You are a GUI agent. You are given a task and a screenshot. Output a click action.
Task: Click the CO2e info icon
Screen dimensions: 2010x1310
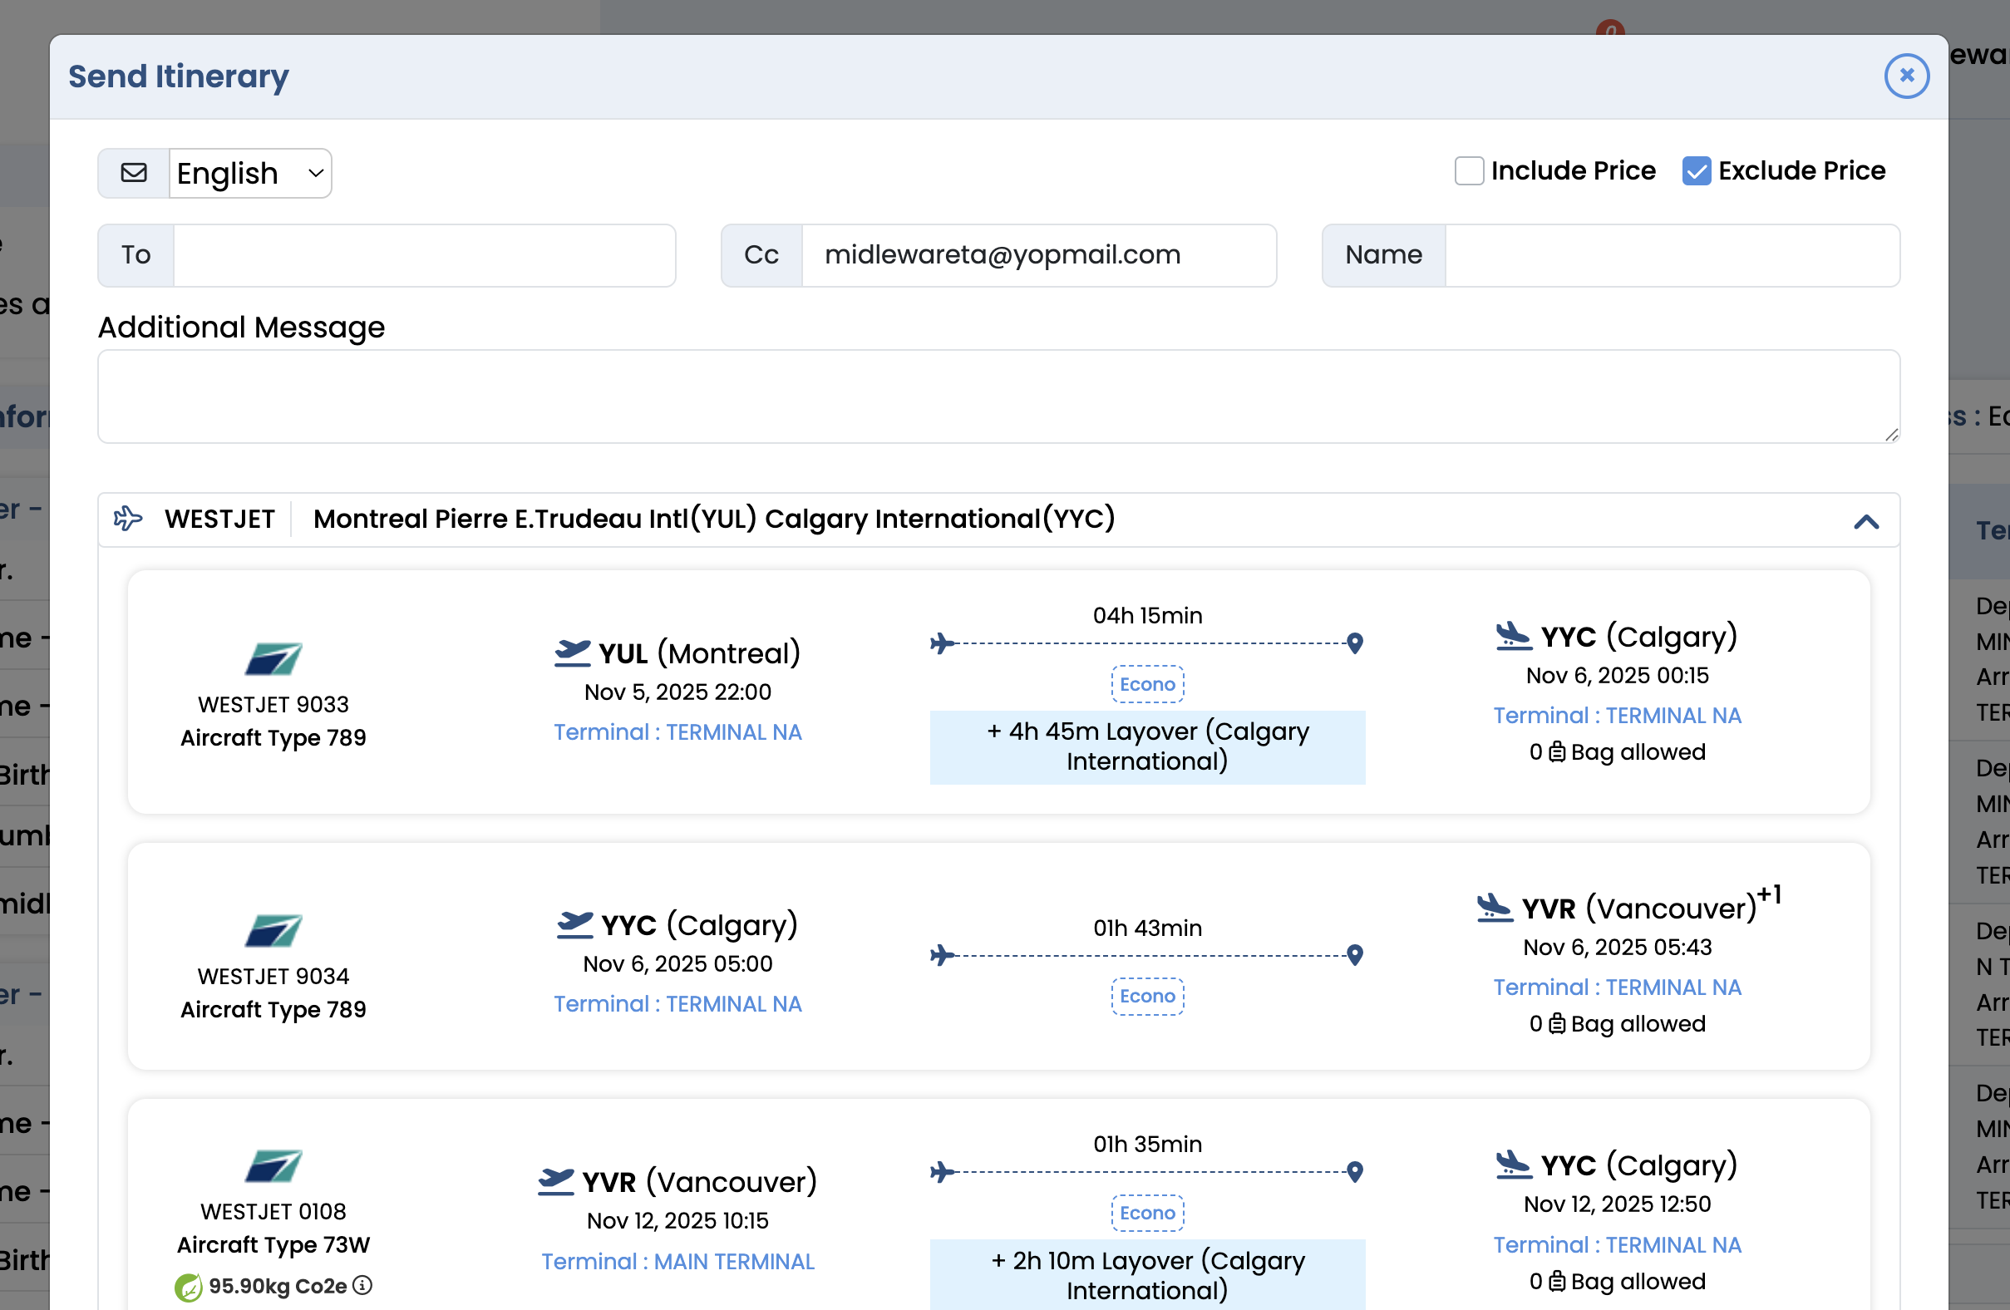[362, 1285]
